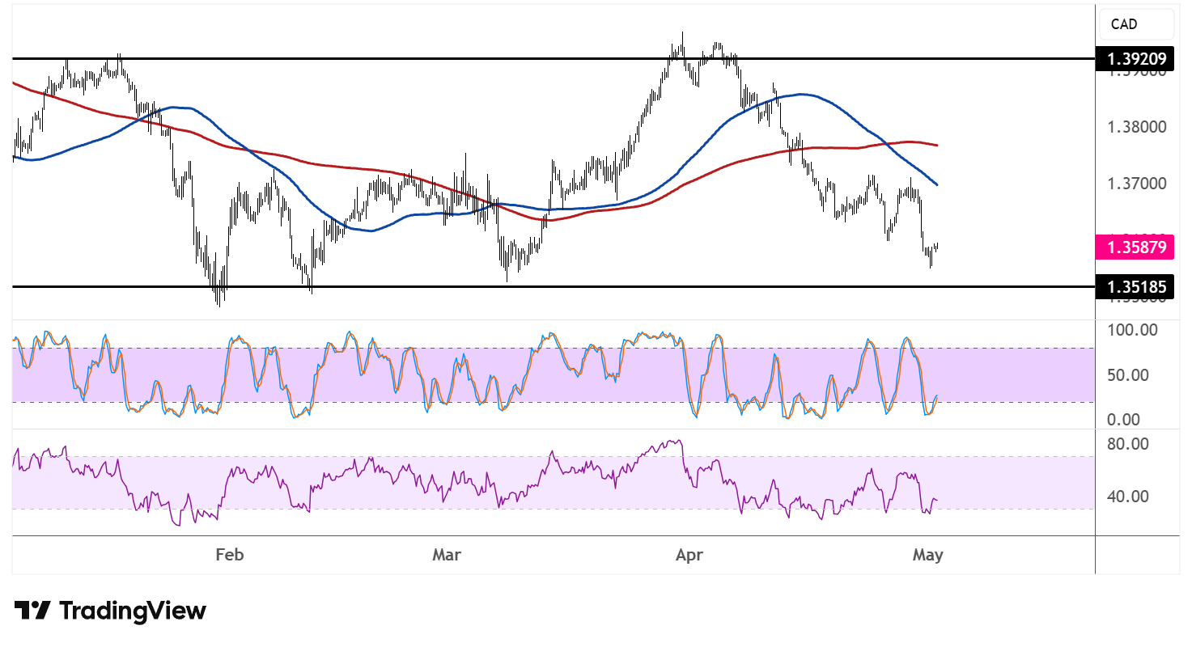Open the CAD currency selector

point(1135,24)
